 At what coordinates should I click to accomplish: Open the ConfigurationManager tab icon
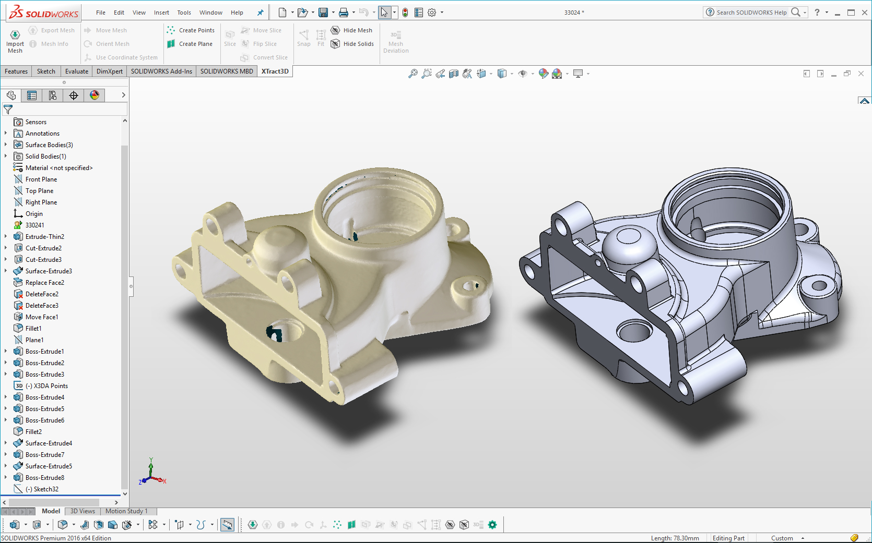tap(53, 95)
